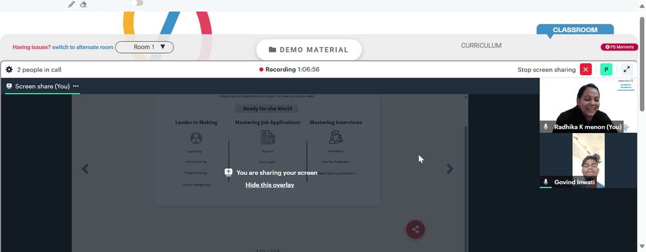Select the eraser tool
Viewport: 646px width, 252px height.
coord(83,4)
